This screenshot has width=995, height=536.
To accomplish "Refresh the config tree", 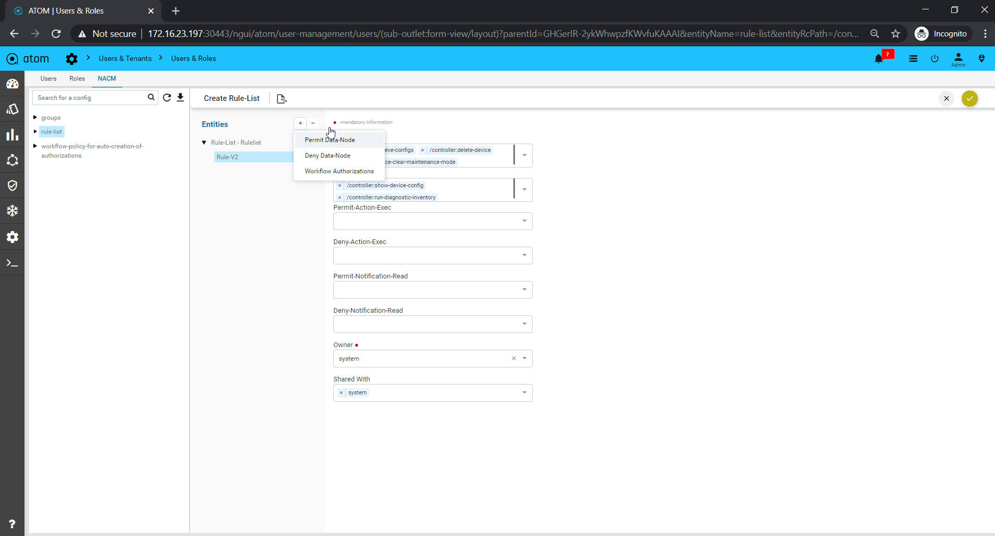I will pyautogui.click(x=167, y=97).
